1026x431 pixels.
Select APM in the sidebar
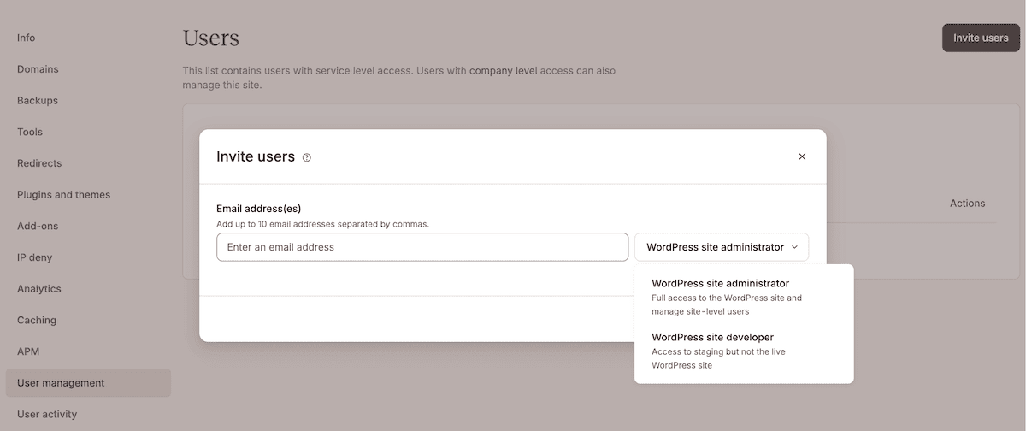point(28,351)
